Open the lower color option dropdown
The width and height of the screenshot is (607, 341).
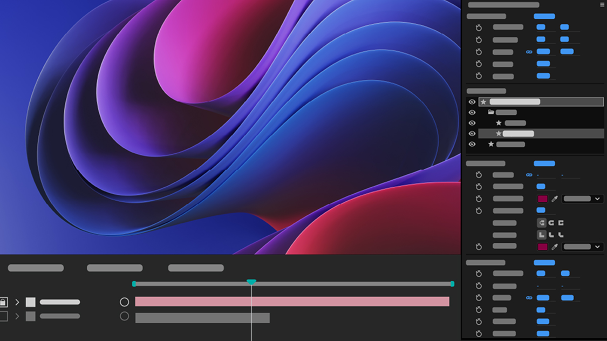coord(582,247)
